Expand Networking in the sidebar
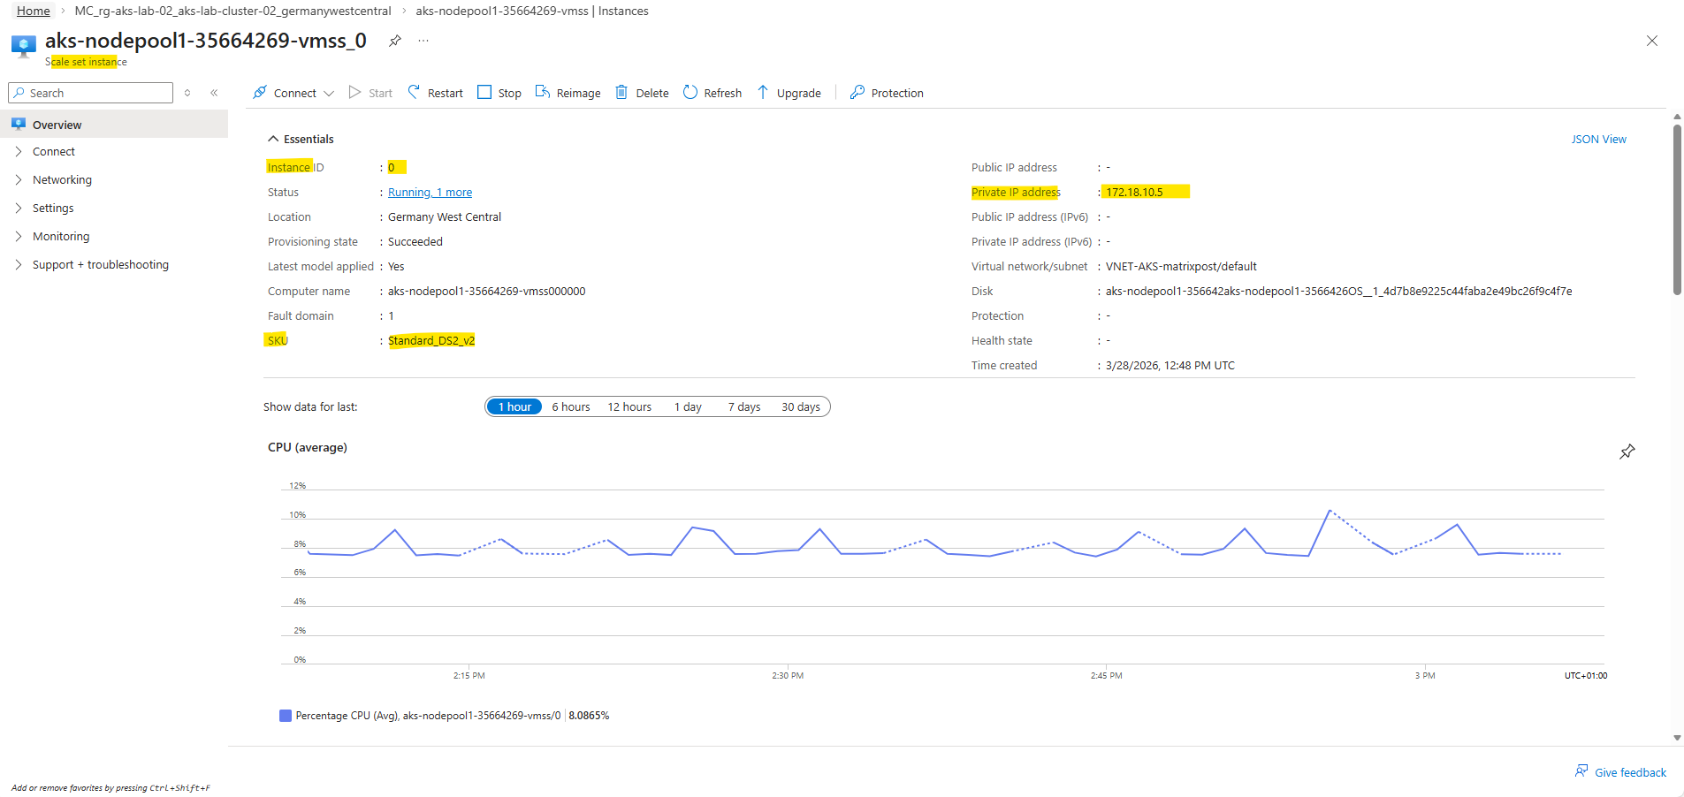The height and width of the screenshot is (797, 1684). (62, 179)
